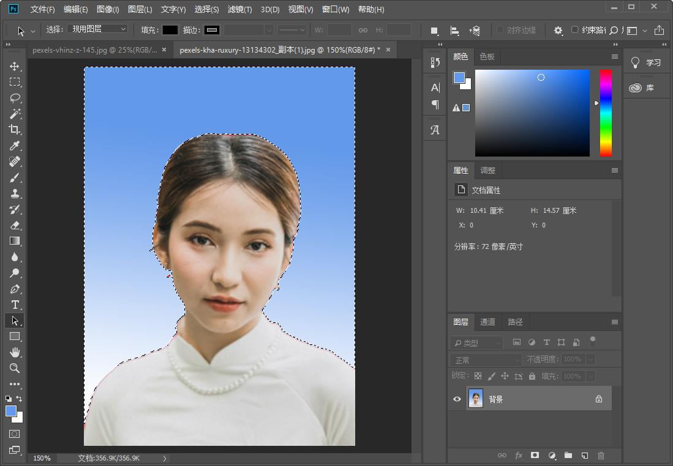Open the layer filter 类型 dropdown
673x466 pixels.
[476, 342]
